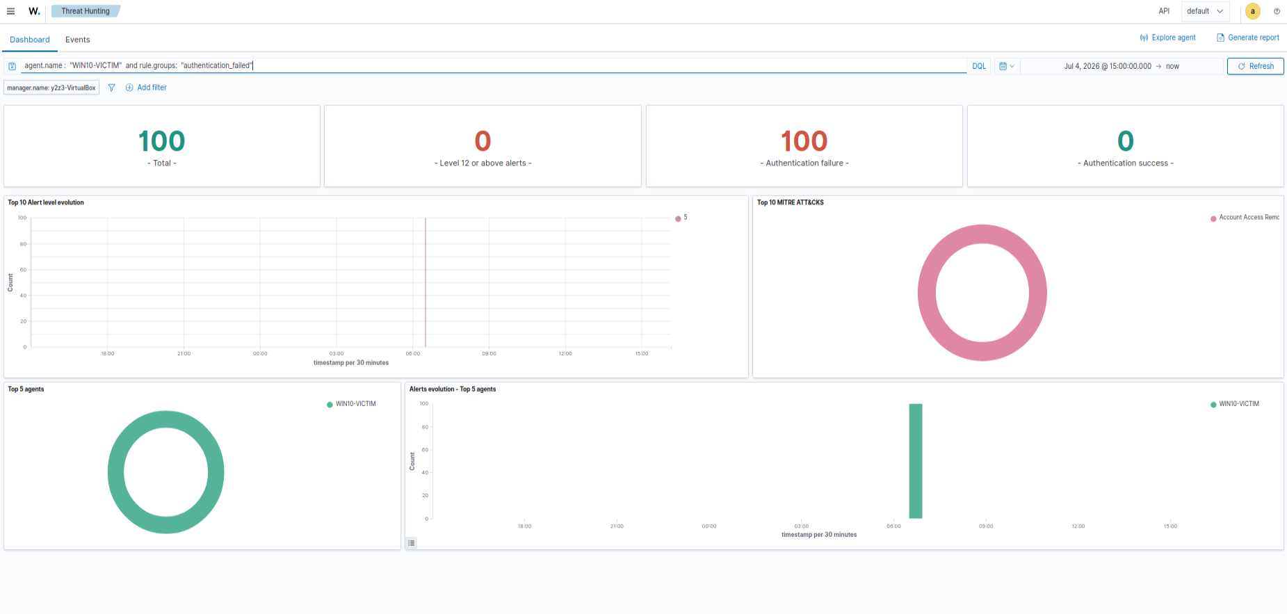The image size is (1287, 614).
Task: Open the hamburger navigation menu
Action: [10, 11]
